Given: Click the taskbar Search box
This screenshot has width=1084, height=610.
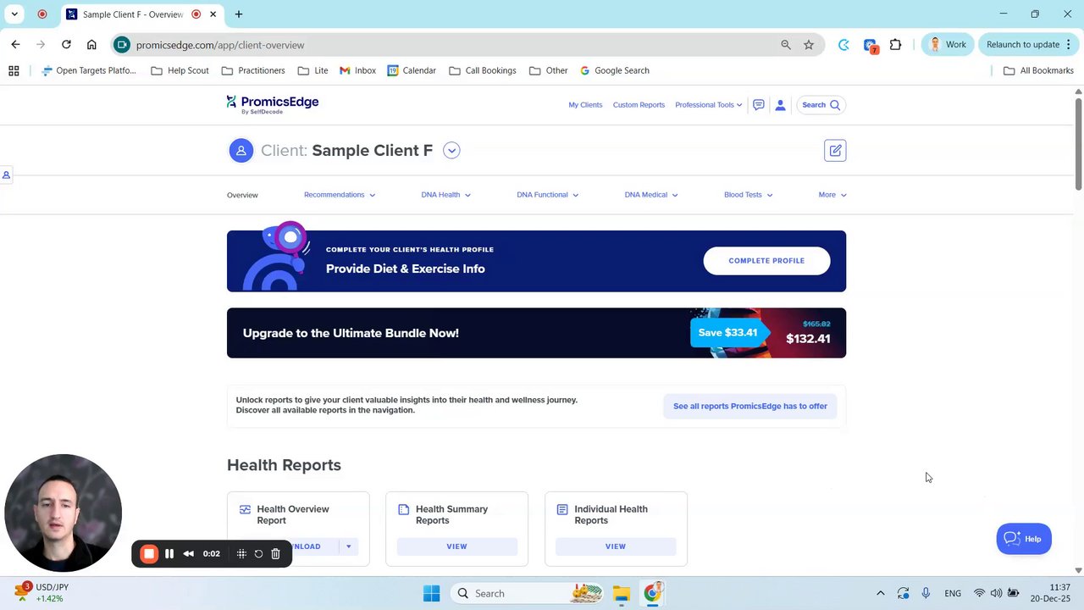Looking at the screenshot, I should pos(527,594).
